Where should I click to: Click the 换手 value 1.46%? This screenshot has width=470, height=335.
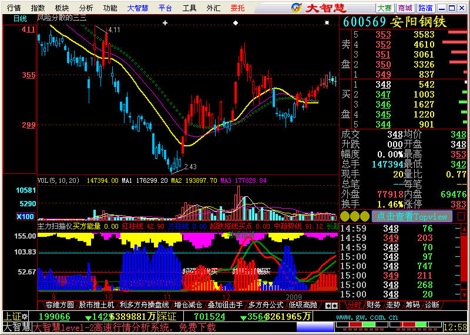(390, 205)
